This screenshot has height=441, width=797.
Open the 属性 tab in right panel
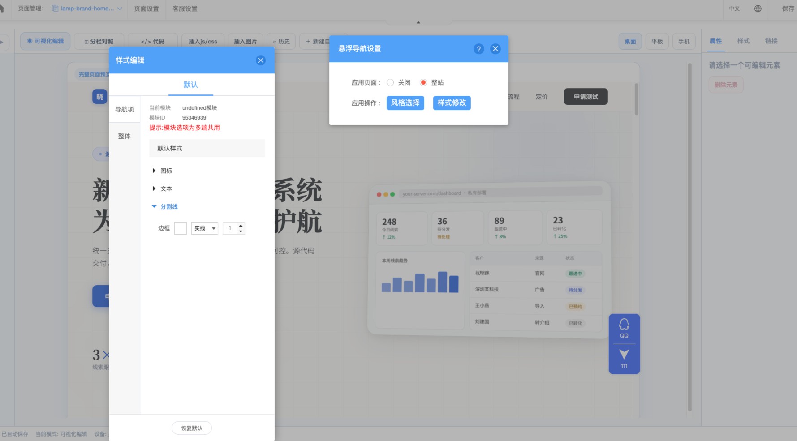pyautogui.click(x=716, y=41)
